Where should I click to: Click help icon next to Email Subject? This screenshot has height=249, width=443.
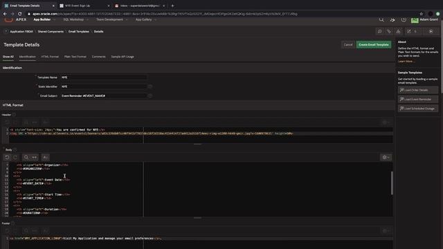tap(150, 96)
